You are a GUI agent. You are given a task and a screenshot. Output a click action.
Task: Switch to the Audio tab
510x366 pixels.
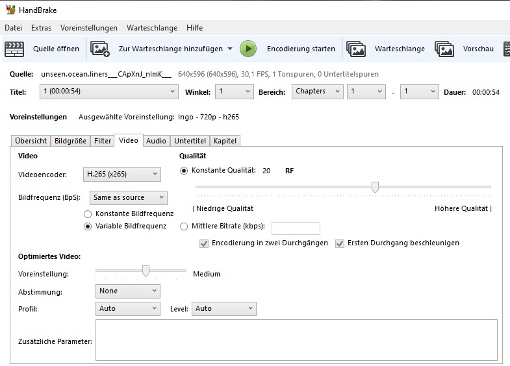click(x=156, y=141)
